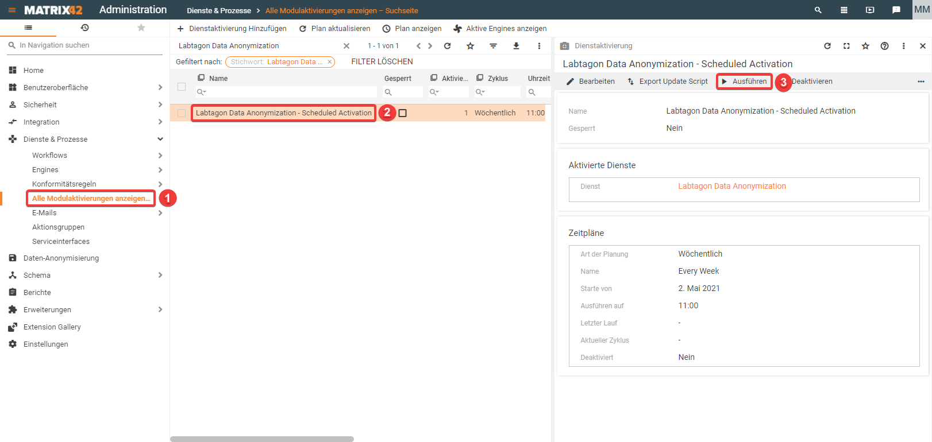Refresh the search results list
The width and height of the screenshot is (932, 442).
pos(448,46)
